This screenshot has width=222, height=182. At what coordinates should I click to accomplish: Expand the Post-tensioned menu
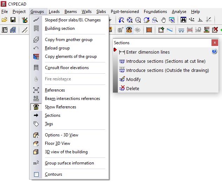[125, 12]
